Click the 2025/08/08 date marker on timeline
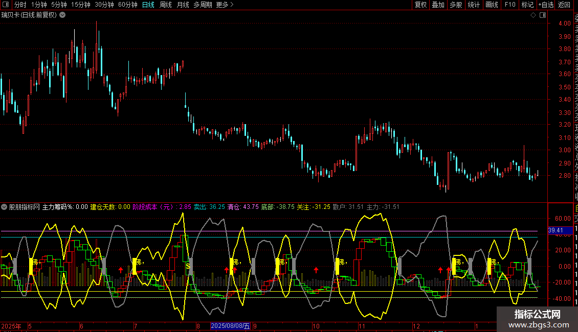 pos(231,326)
